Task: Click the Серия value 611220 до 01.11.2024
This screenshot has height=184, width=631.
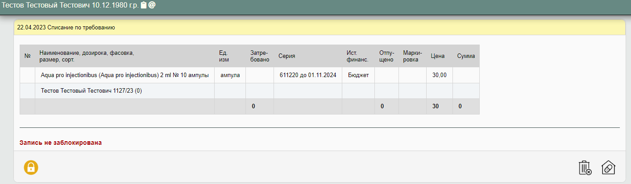Action: point(307,75)
